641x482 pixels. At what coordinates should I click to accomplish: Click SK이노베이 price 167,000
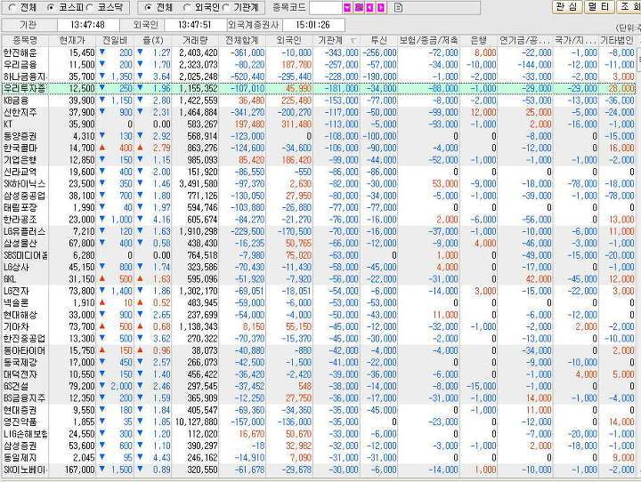pyautogui.click(x=79, y=470)
